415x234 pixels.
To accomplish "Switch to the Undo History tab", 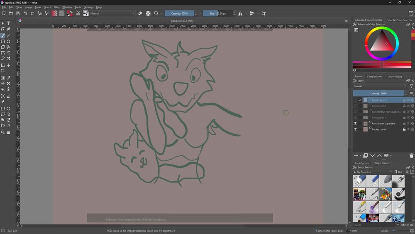I will pos(395,76).
